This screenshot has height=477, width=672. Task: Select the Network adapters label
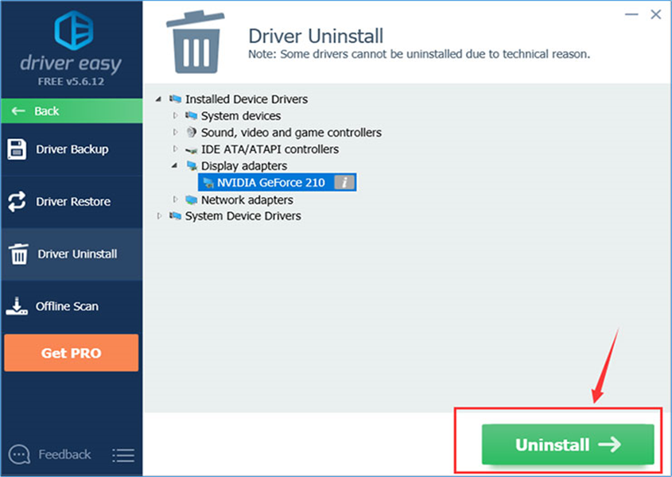click(x=247, y=200)
